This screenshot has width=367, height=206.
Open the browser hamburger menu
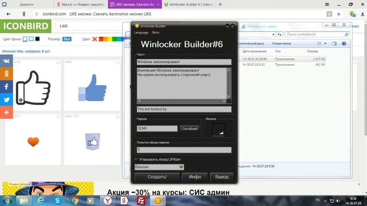point(327,4)
